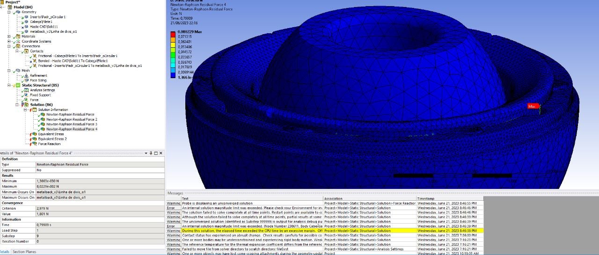Select the highlighted 'elapsed time exceeded the CPU time' warning

pos(325,231)
